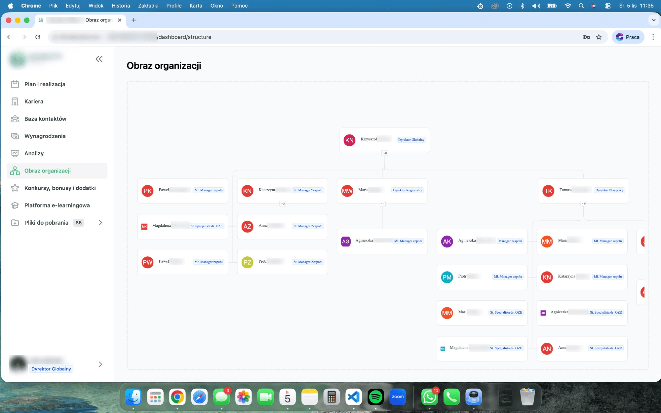Screen dimensions: 661x413
Task: Collapse Maria's subordinates toggle showing 1
Action: [382, 204]
